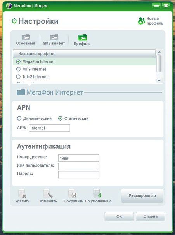Focus the Номер доступа field
Screen dimensions: 175x235
tap(79, 158)
